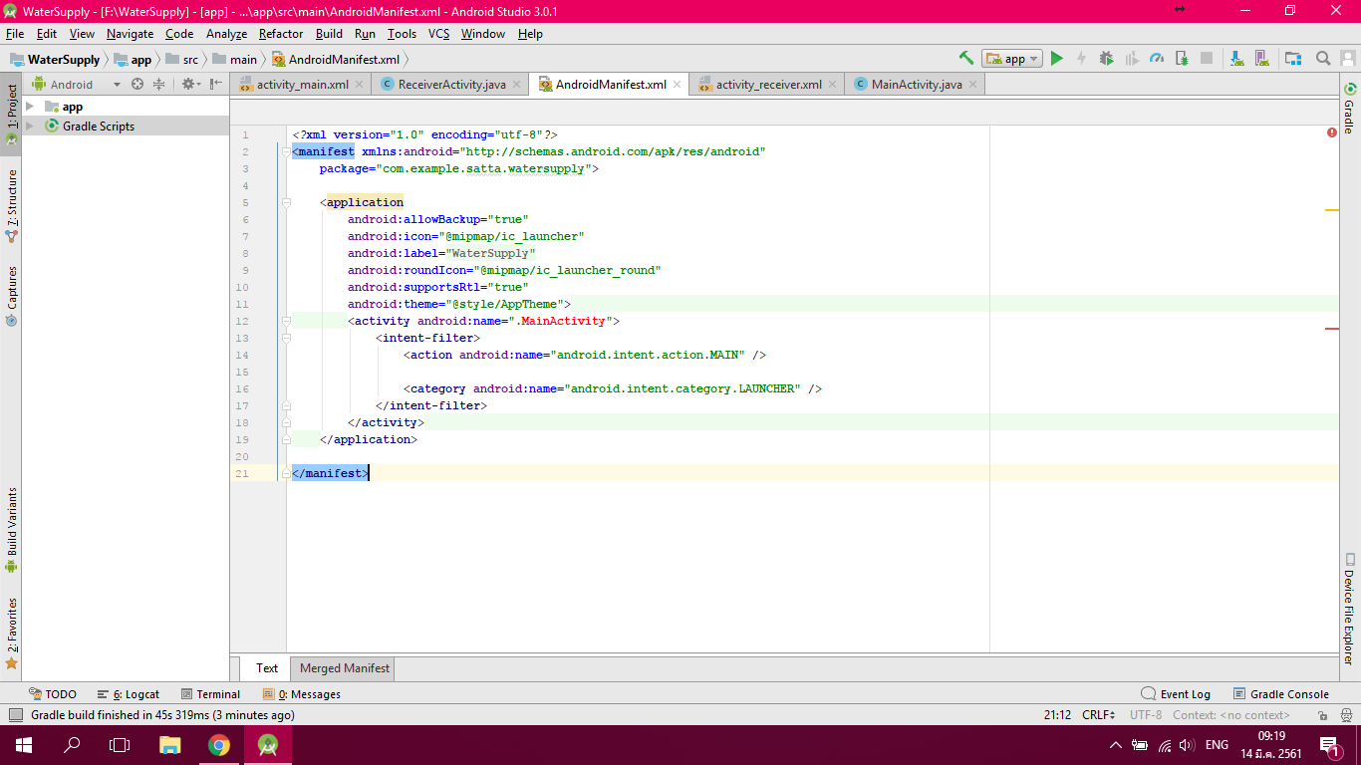This screenshot has height=765, width=1361.
Task: Open the Navigate menu
Action: (131, 34)
